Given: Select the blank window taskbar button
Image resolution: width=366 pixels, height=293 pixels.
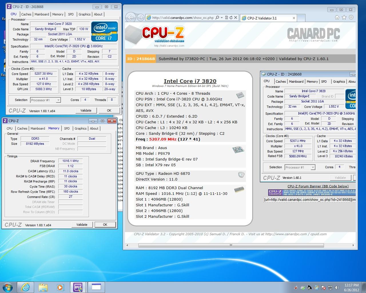Looking at the screenshot, I should 96,287.
